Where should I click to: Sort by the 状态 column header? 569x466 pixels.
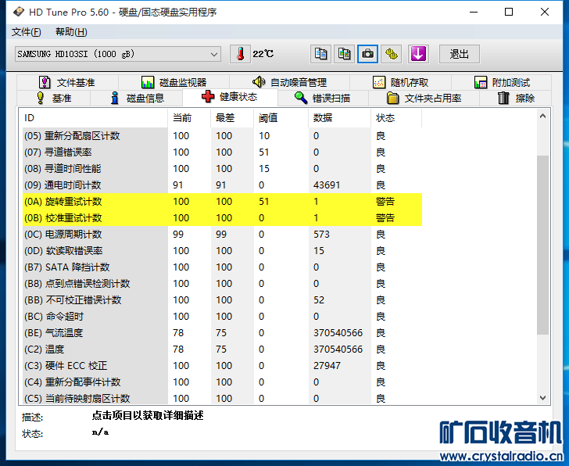pos(396,118)
